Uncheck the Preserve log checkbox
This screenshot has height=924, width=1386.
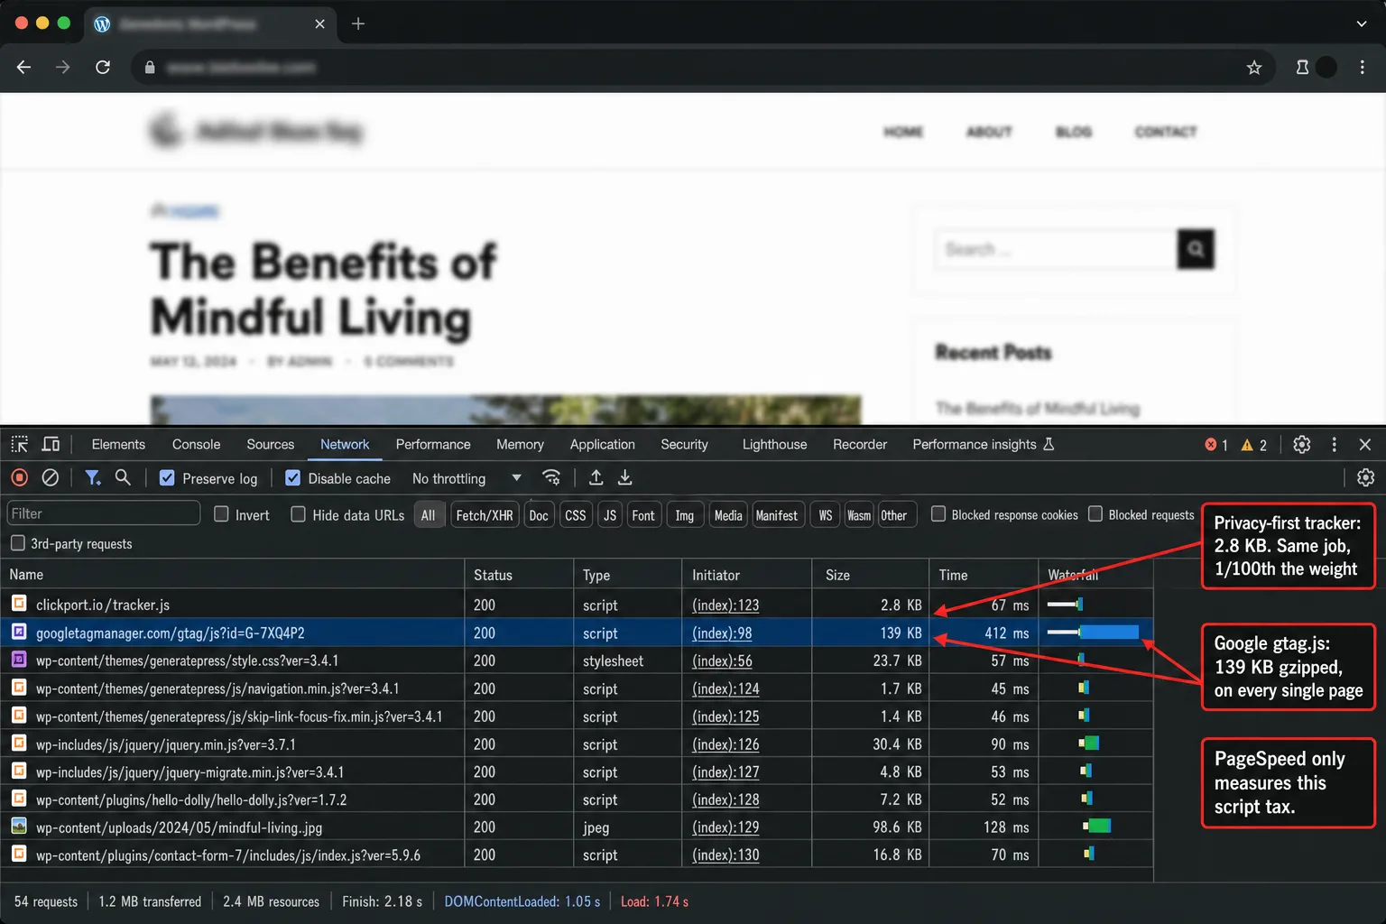[167, 478]
